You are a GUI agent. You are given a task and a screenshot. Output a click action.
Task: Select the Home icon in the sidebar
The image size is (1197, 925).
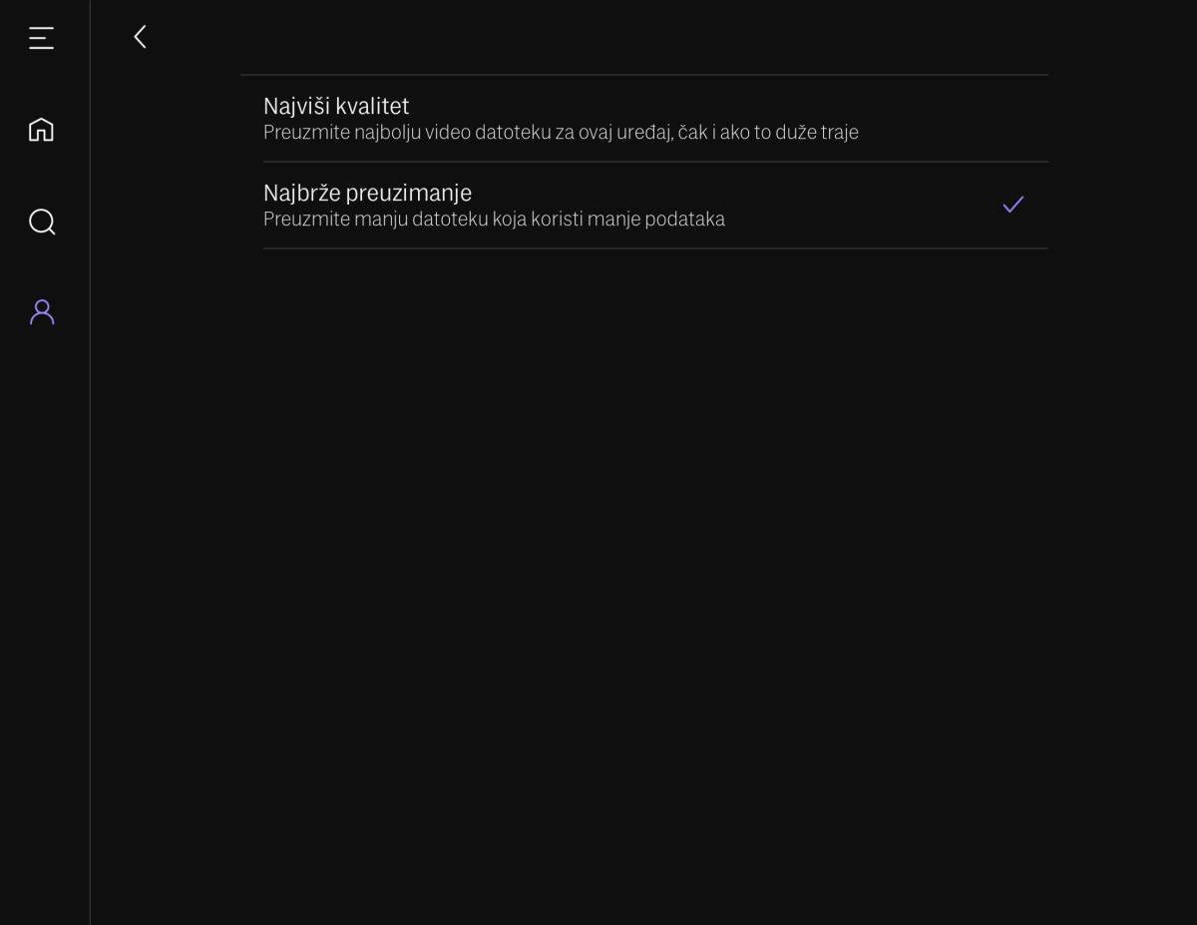[42, 129]
